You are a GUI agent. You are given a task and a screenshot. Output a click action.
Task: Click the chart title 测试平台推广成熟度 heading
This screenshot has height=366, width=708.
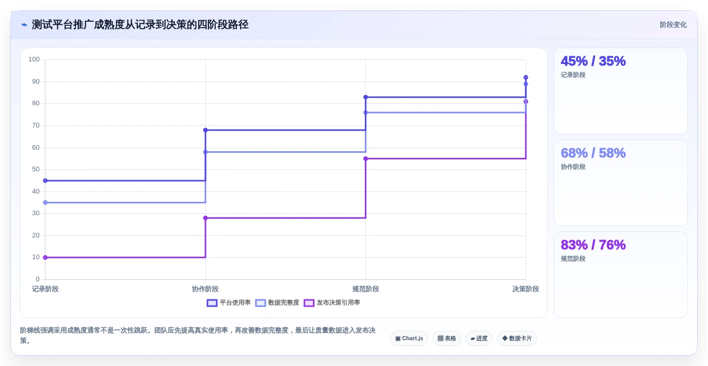pyautogui.click(x=140, y=25)
